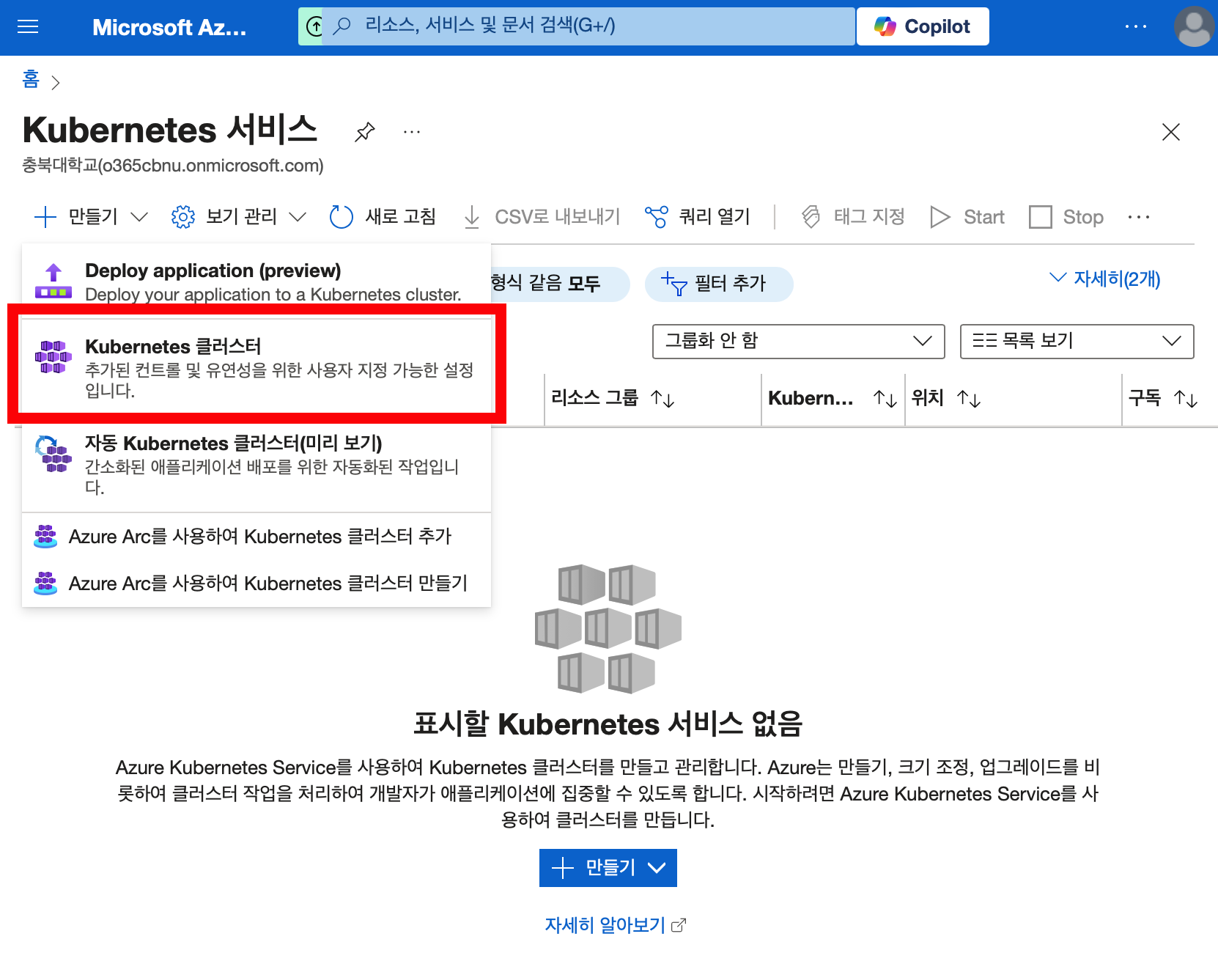Viewport: 1218px width, 953px height.
Task: Go to 홈 breadcrumb link
Action: click(31, 79)
